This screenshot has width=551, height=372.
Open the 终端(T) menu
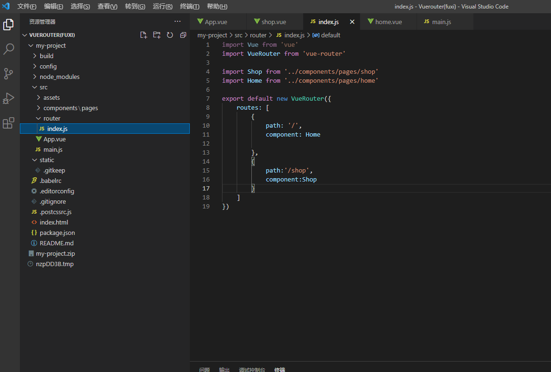pyautogui.click(x=189, y=6)
